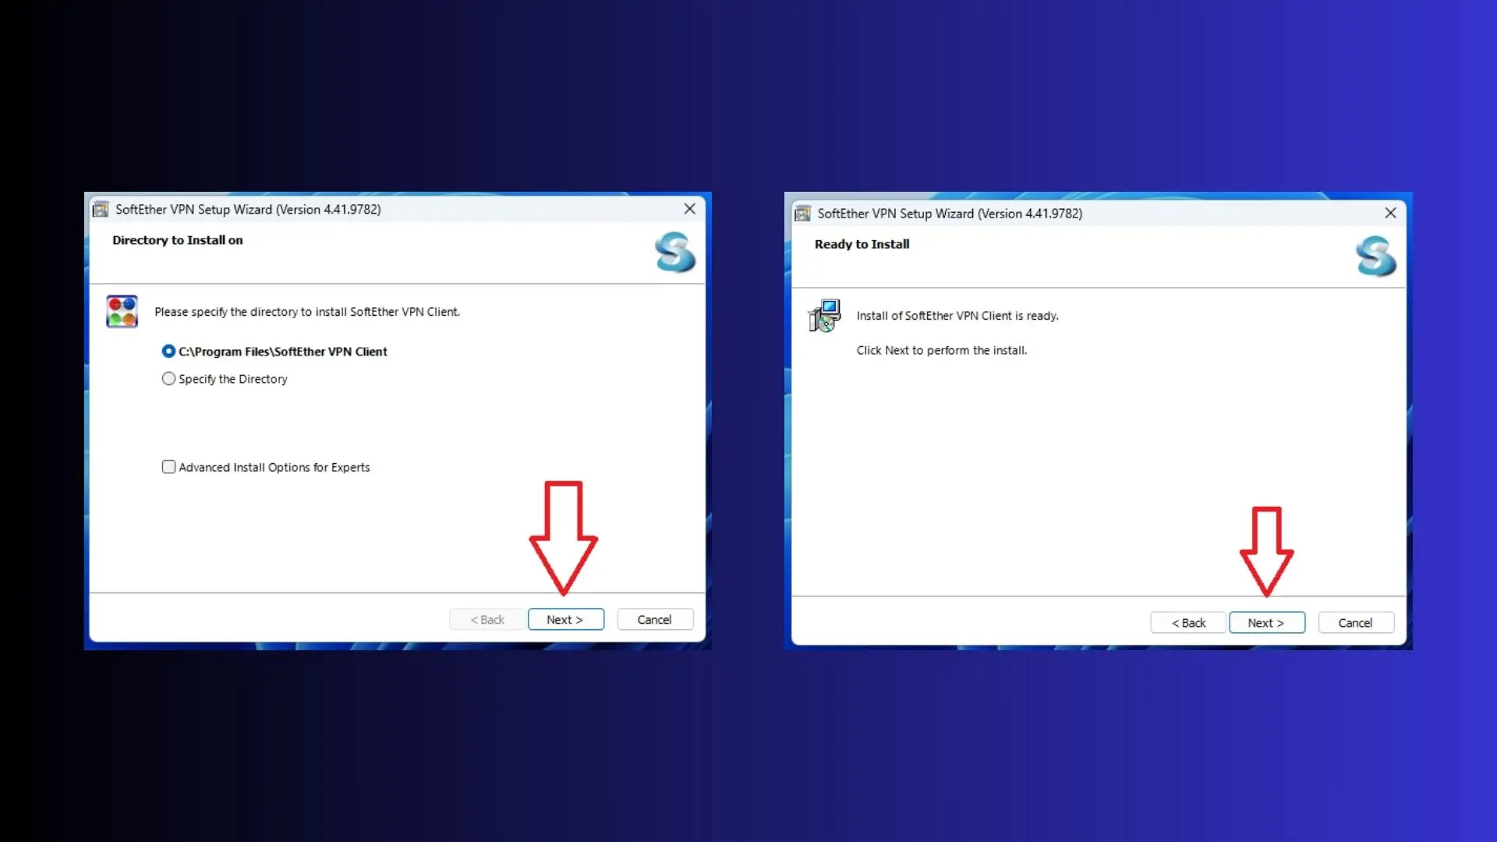
Task: Click 'Click Next to perform the install.' text
Action: 942,351
